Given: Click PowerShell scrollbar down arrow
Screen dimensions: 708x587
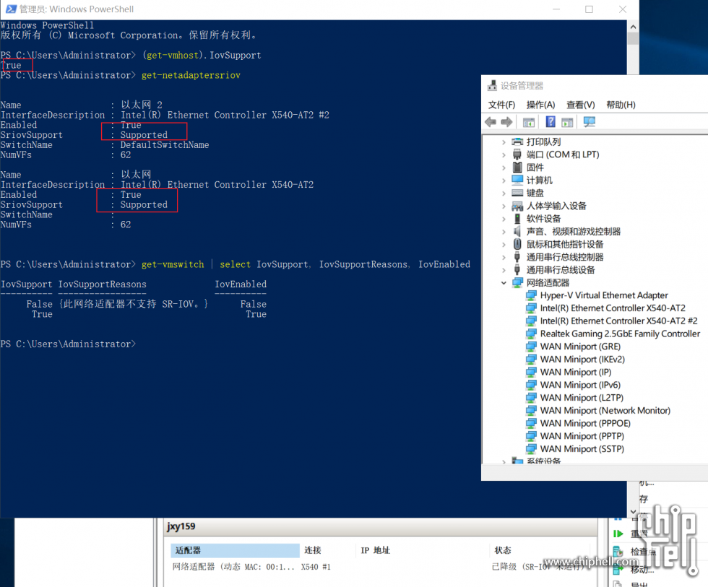Looking at the screenshot, I should coord(633,512).
